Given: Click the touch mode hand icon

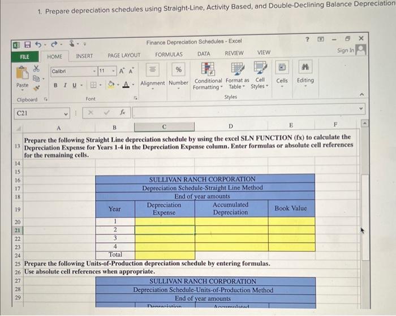Looking at the screenshot, I should coord(72,43).
